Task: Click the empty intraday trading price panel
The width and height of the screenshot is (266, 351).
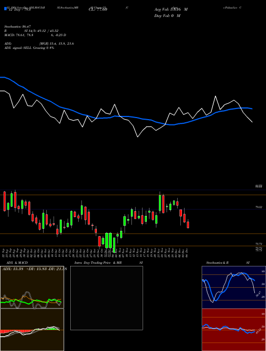Action: (x=106, y=298)
